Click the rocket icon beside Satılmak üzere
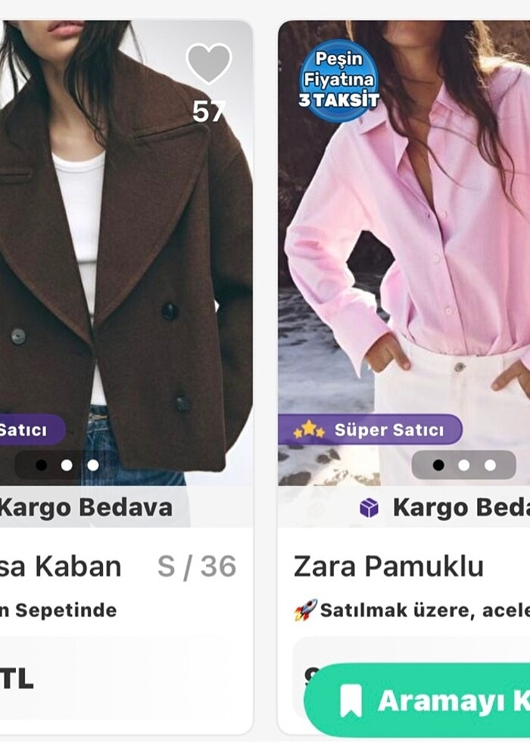 pyautogui.click(x=305, y=609)
